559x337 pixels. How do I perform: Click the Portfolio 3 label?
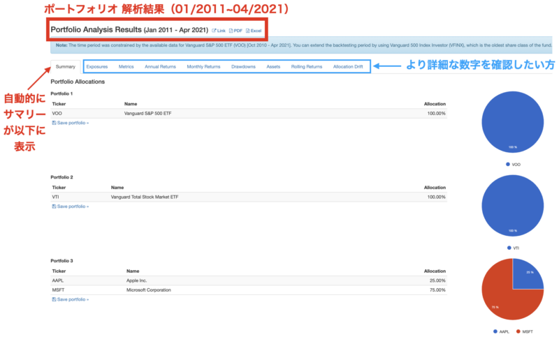(61, 261)
